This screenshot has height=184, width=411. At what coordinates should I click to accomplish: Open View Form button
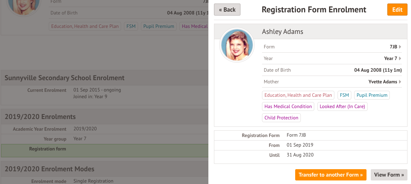tap(389, 175)
